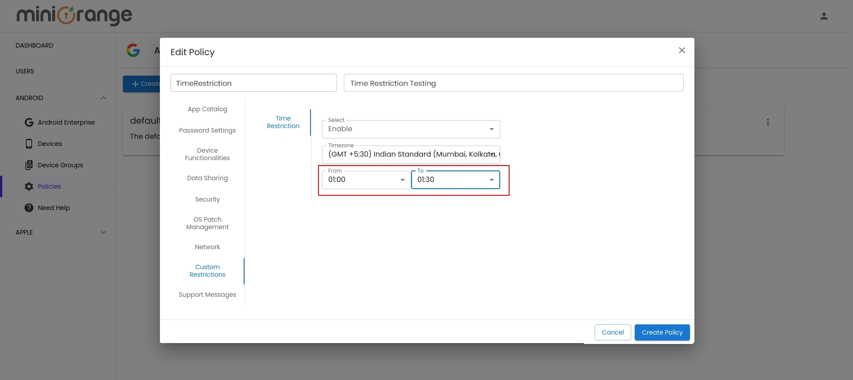Screen dimensions: 853x380
Task: Click the Cancel button
Action: pyautogui.click(x=612, y=332)
